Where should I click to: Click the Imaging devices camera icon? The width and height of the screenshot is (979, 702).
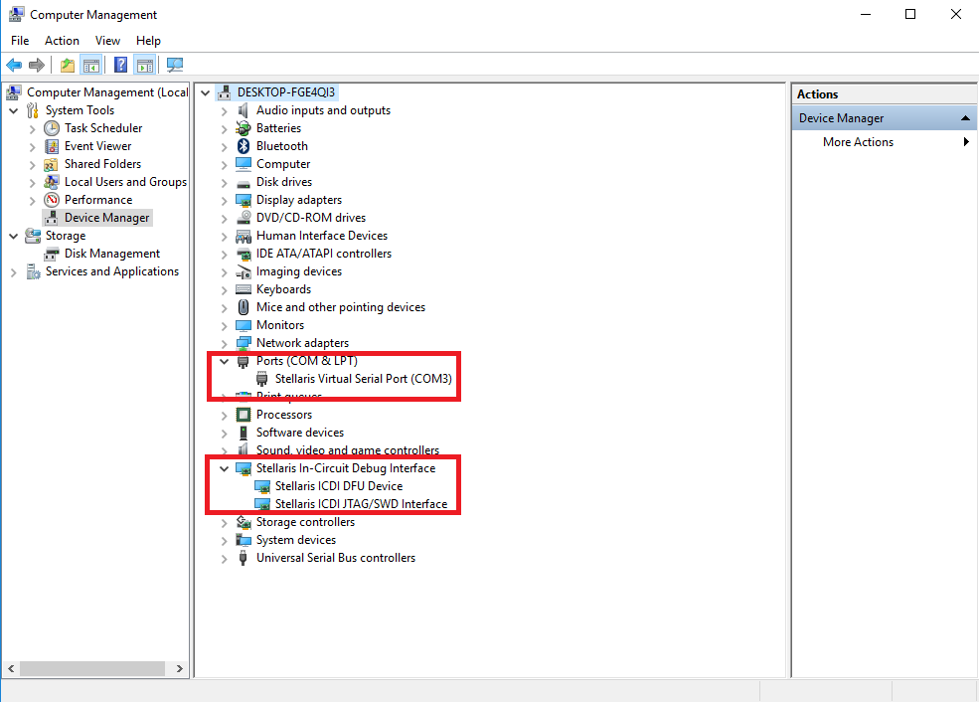pos(244,271)
